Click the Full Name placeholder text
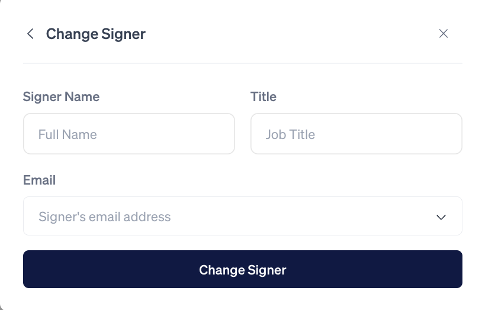This screenshot has width=482, height=310. coord(68,134)
